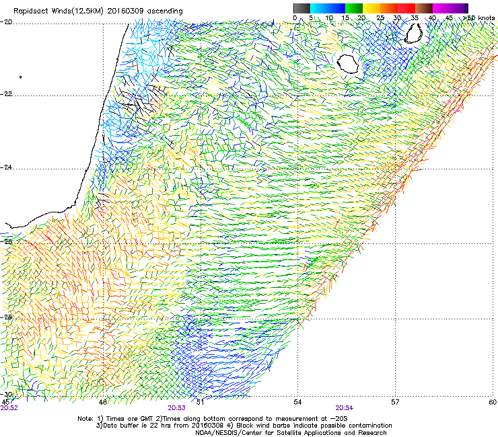Image resolution: width=498 pixels, height=437 pixels.
Task: Click the '57' longitude label
Action: [395, 402]
